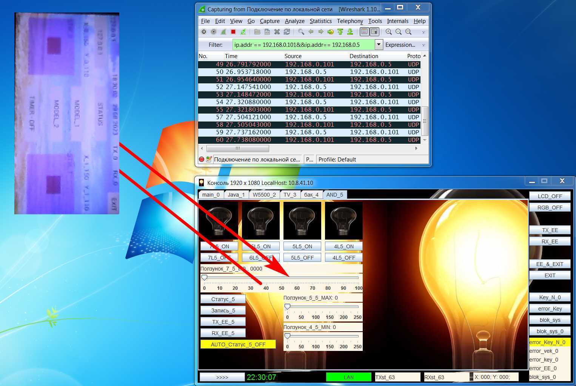Open a capture file via folder icon
The height and width of the screenshot is (386, 576).
(257, 32)
